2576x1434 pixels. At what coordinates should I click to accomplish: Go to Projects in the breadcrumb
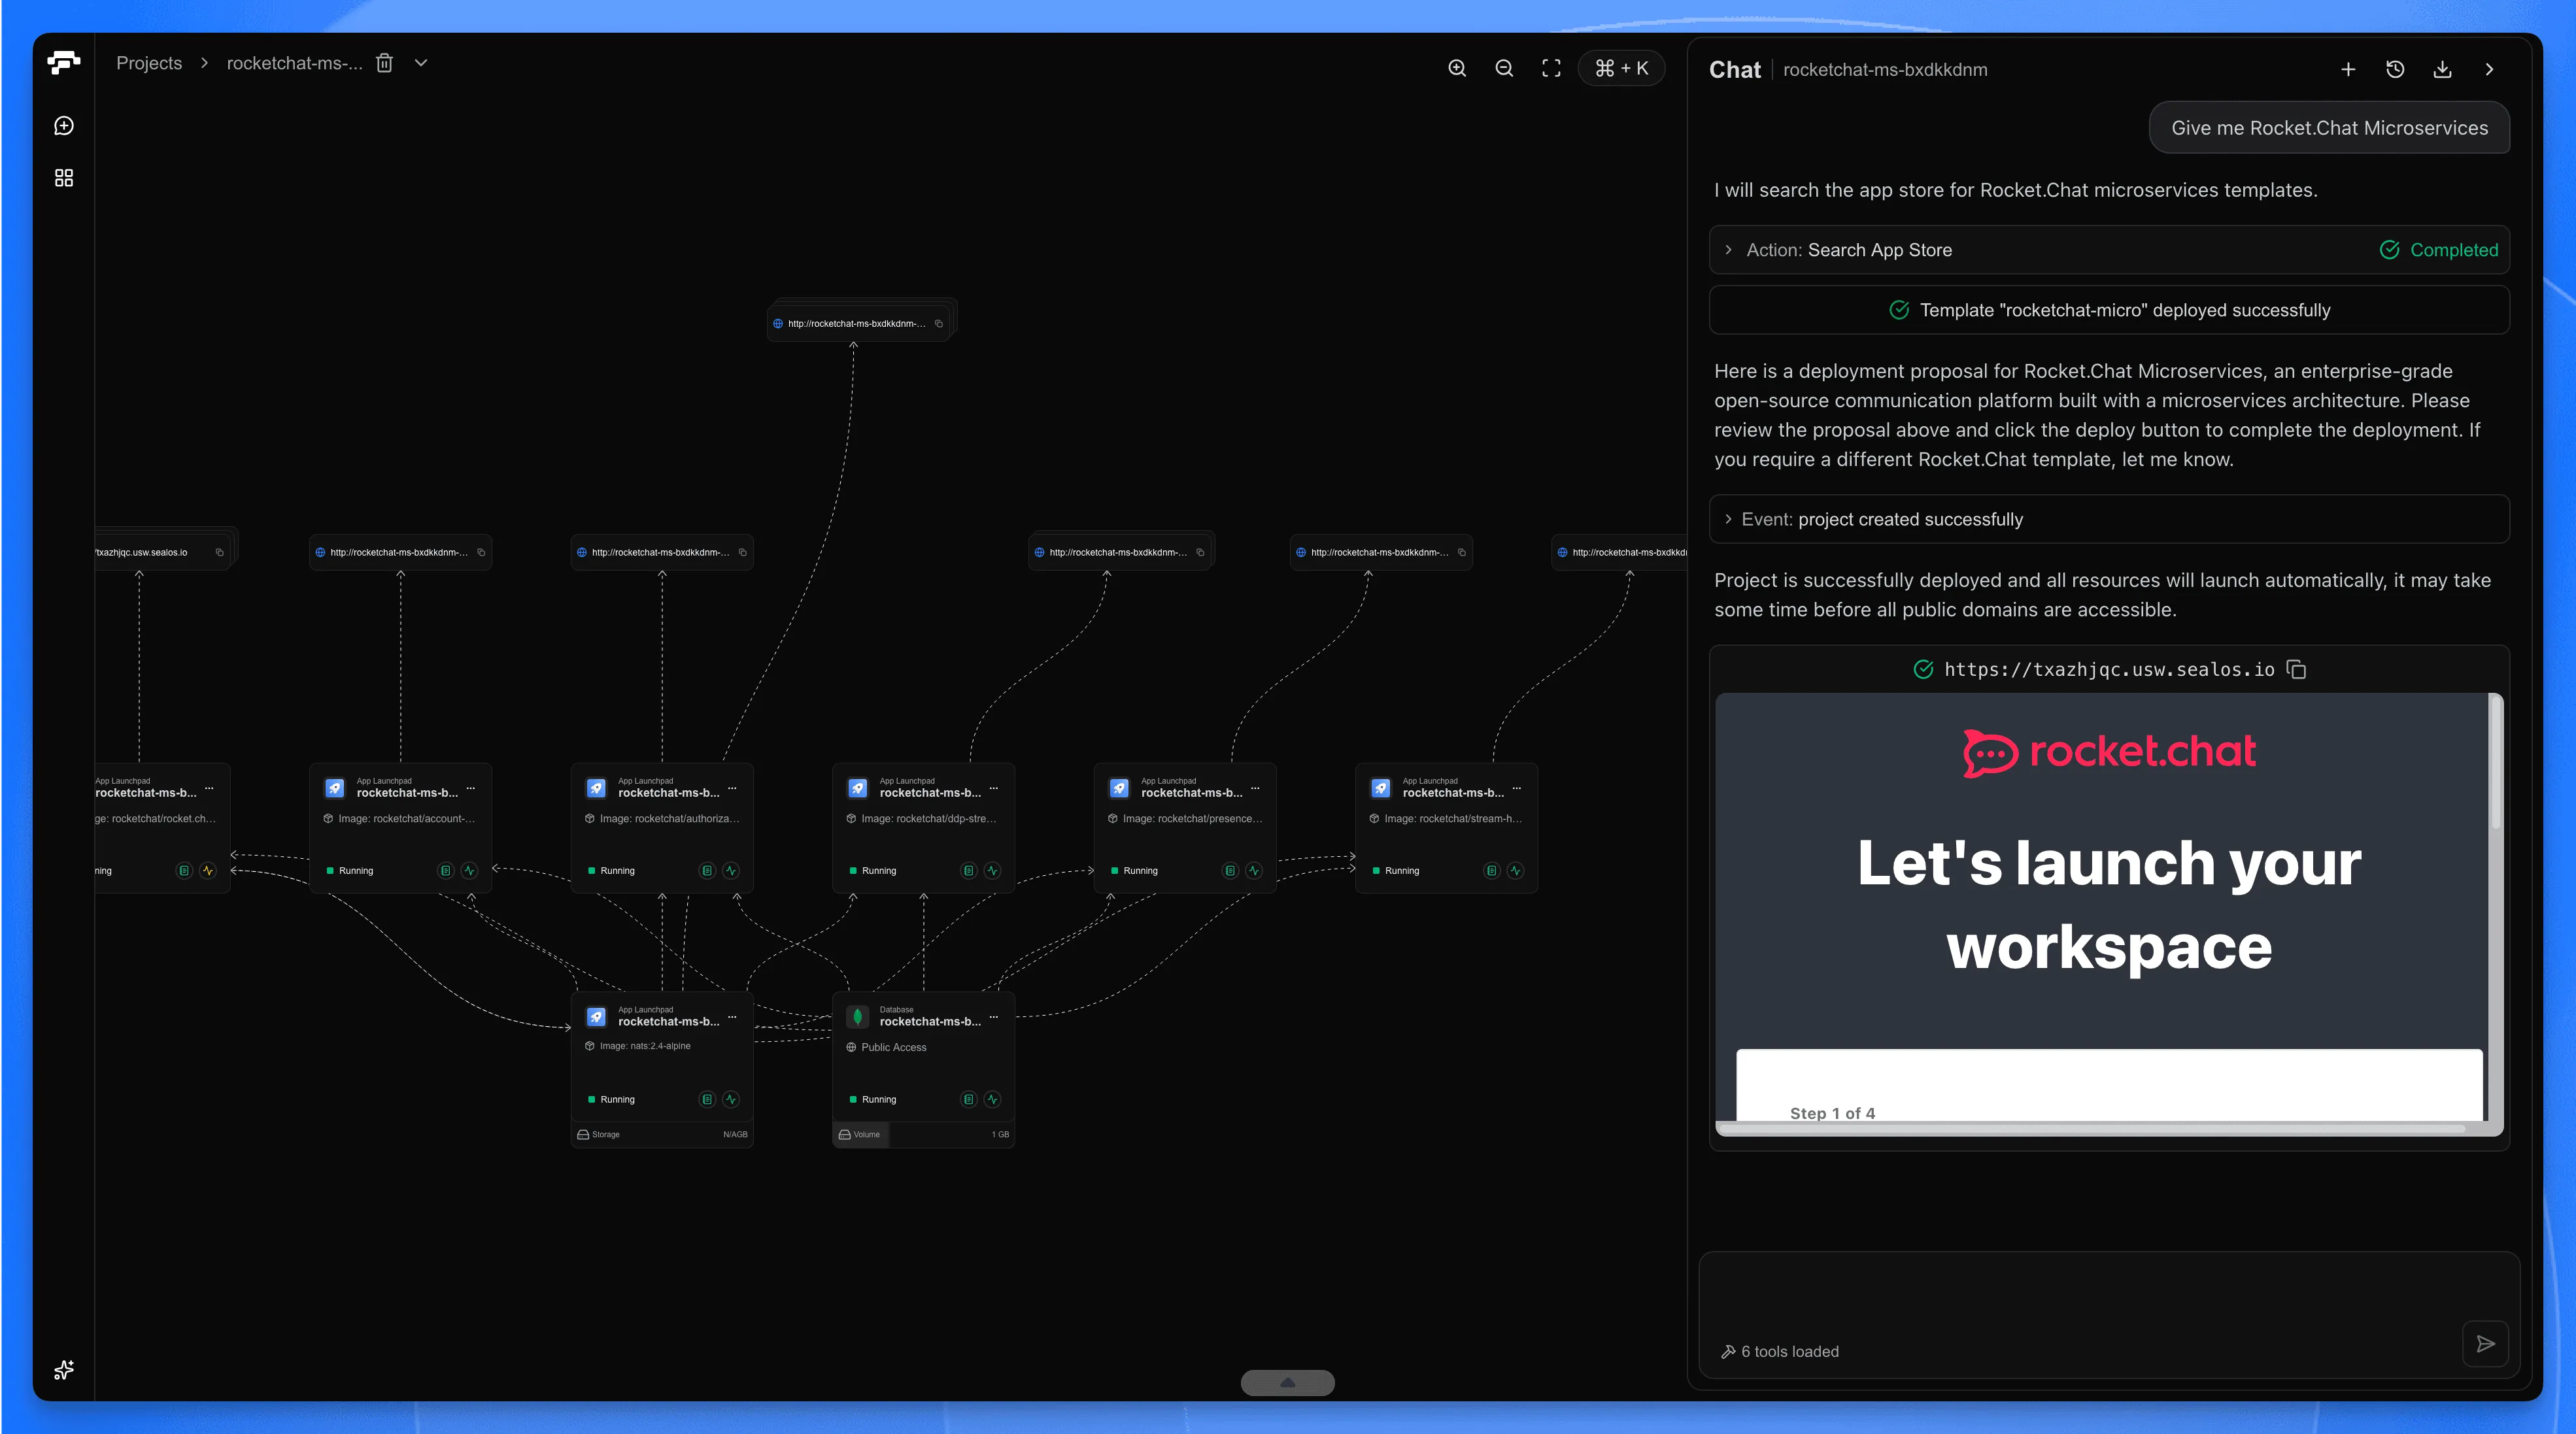(149, 63)
